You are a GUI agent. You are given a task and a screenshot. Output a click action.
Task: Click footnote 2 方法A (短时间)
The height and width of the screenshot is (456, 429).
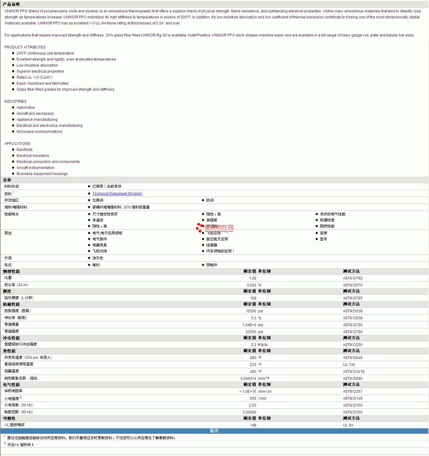click(19, 445)
